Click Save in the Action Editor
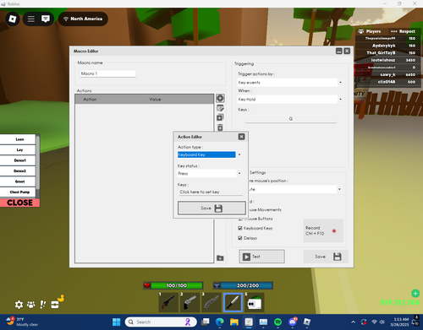The image size is (423, 330). coord(211,208)
